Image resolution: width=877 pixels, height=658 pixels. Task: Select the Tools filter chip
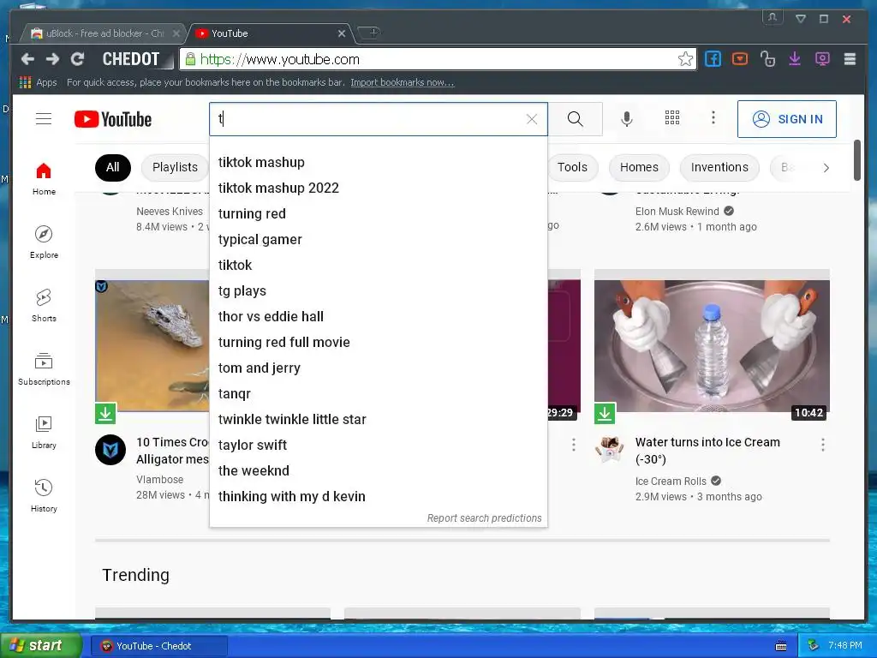[572, 167]
